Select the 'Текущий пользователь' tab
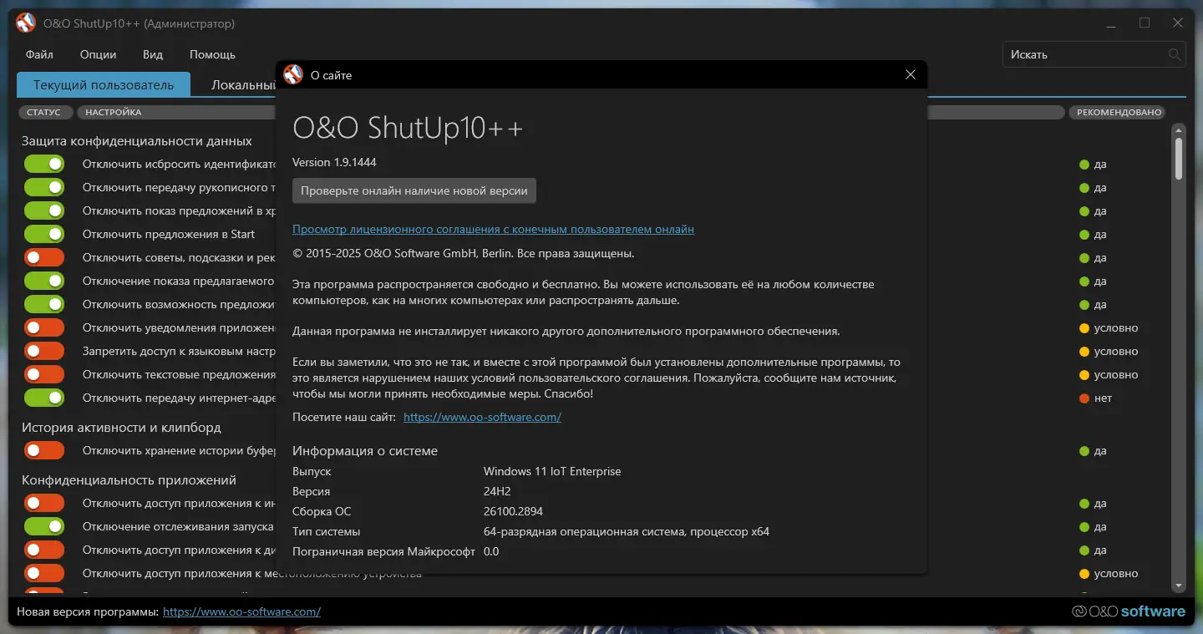This screenshot has height=634, width=1203. pyautogui.click(x=104, y=85)
